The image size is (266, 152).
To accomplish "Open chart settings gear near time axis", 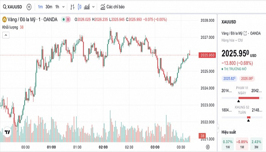I will (x=207, y=147).
